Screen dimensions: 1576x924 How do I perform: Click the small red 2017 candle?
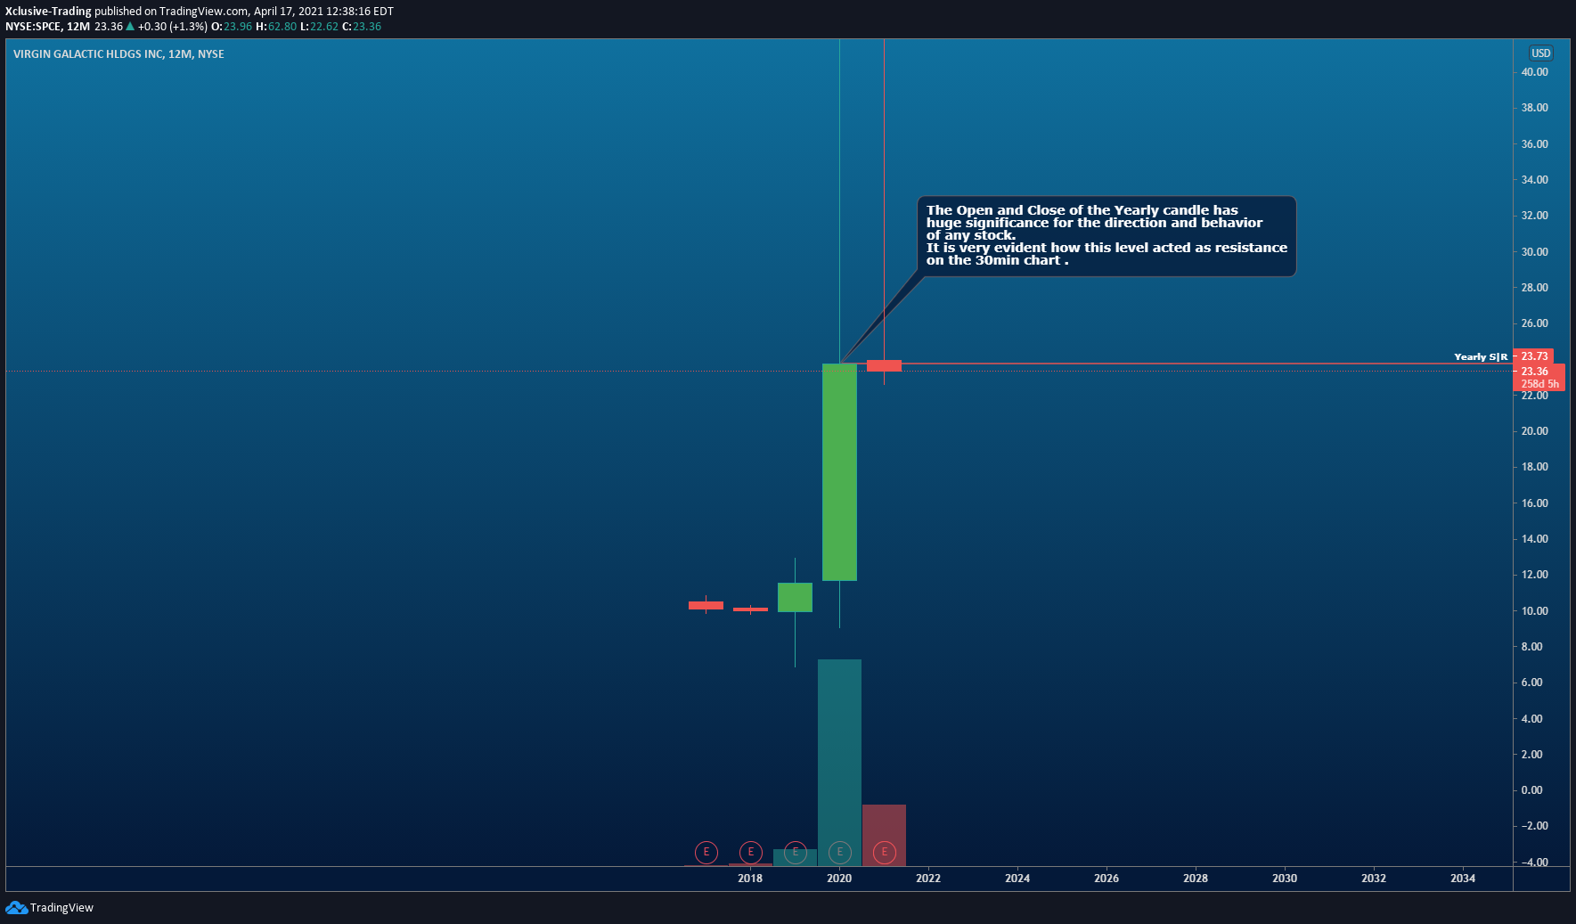tap(706, 605)
